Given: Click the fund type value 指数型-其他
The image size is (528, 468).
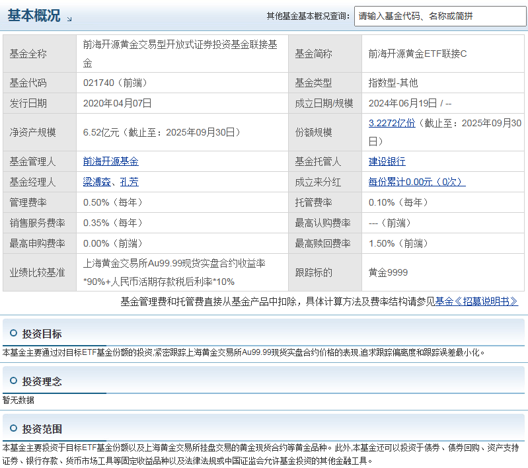Looking at the screenshot, I should (x=393, y=83).
